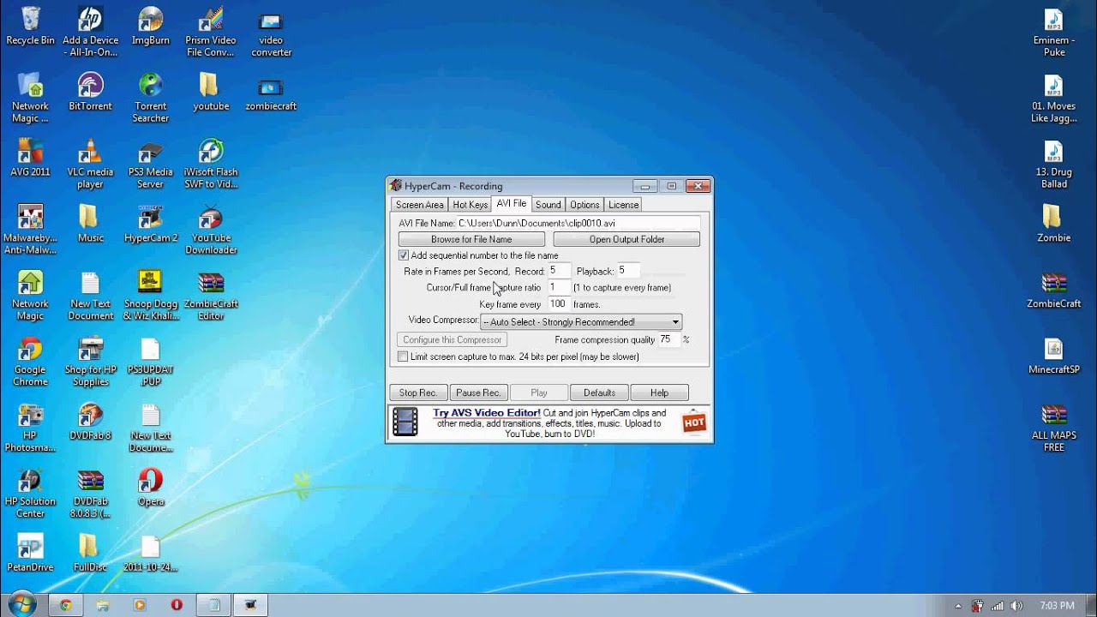
Task: Click the 7:03 PM taskbar clock
Action: (x=1057, y=606)
